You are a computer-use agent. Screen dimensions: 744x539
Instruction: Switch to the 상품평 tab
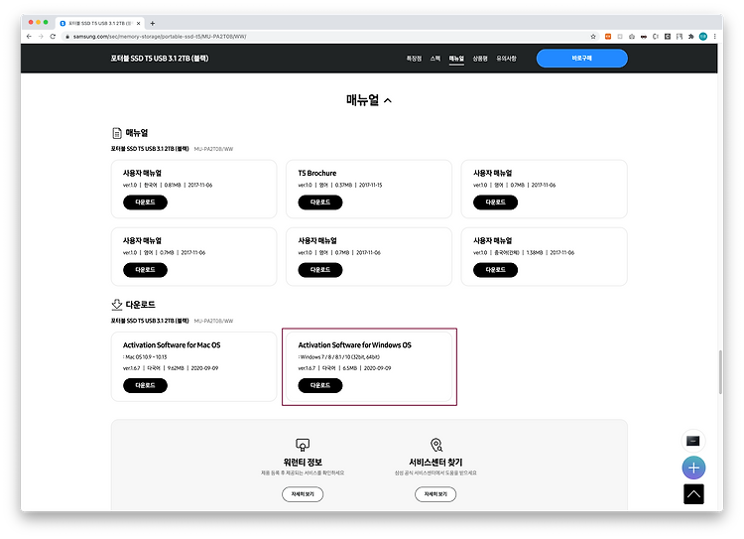[x=480, y=59]
